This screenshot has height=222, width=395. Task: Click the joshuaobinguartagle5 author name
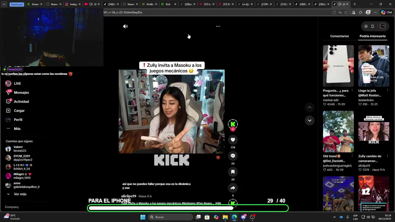[x=337, y=166]
